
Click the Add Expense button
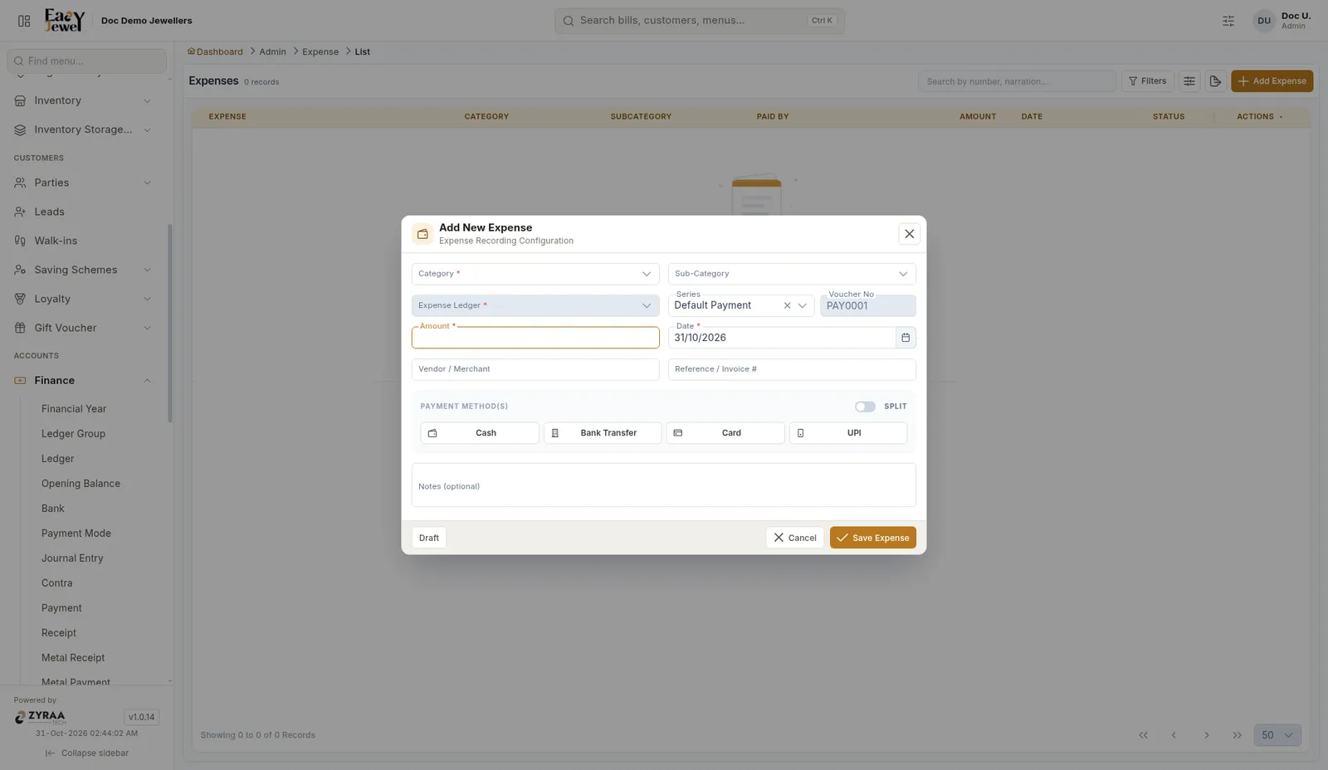(x=1272, y=81)
